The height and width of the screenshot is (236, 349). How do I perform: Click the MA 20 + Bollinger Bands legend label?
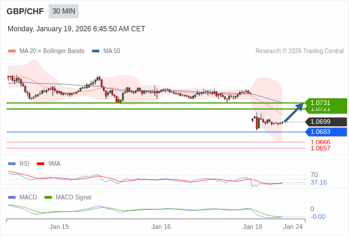[x=52, y=51]
